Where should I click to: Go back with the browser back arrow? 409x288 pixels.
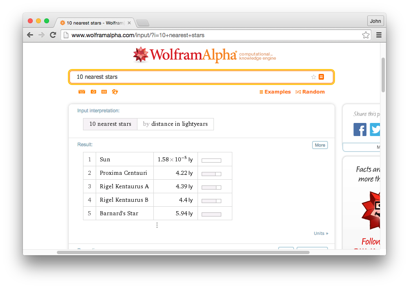point(30,35)
